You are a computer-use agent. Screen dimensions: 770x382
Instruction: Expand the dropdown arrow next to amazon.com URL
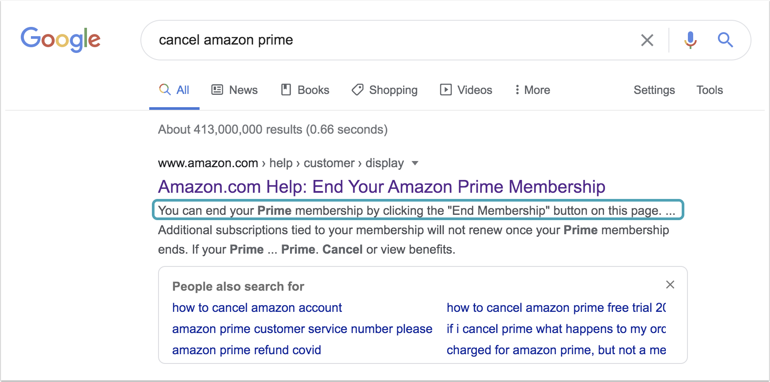click(415, 163)
